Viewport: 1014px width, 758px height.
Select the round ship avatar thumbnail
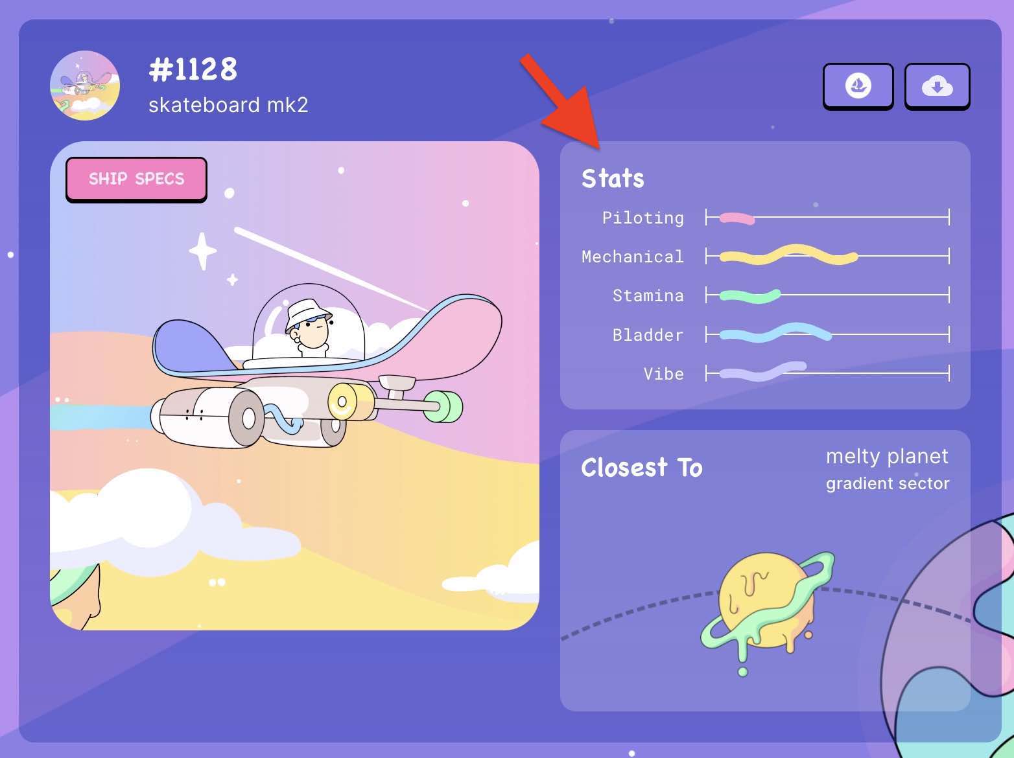click(85, 86)
